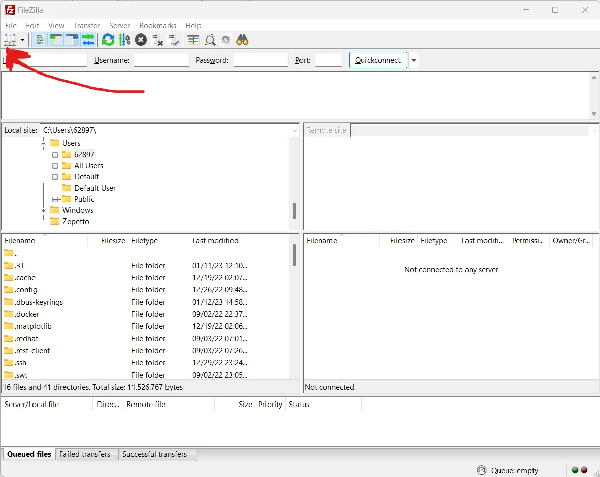Reconnect to last server icon
Viewport: 600px width, 477px height.
[174, 40]
